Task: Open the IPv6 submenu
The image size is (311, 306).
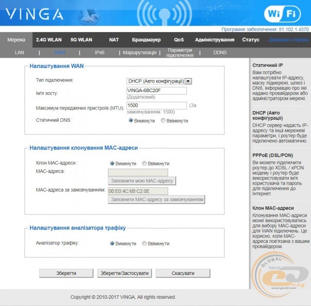Action: (99, 52)
